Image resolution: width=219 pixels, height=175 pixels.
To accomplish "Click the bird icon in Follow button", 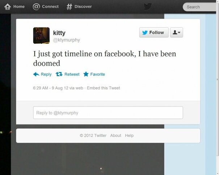I will click(x=145, y=33).
